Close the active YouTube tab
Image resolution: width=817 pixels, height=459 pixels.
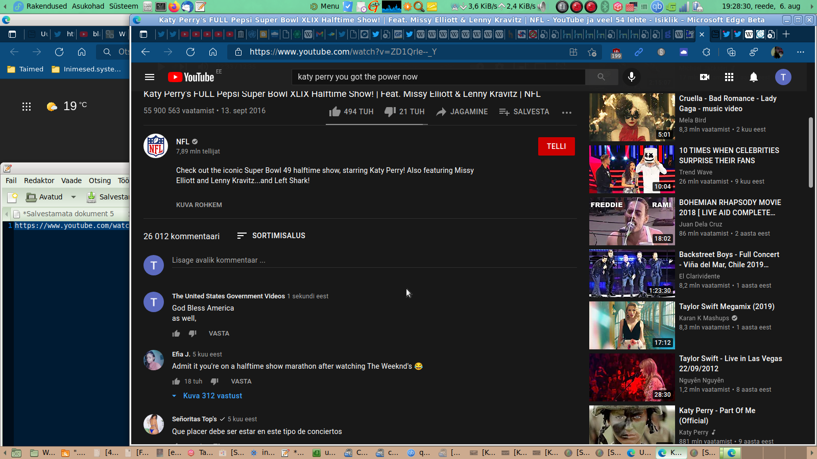[x=702, y=34]
